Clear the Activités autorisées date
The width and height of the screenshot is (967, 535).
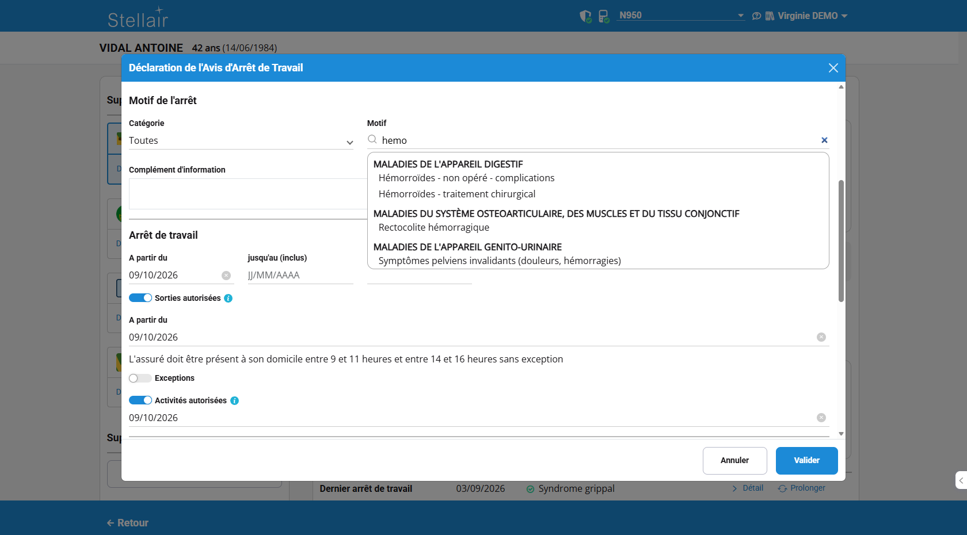pos(821,418)
